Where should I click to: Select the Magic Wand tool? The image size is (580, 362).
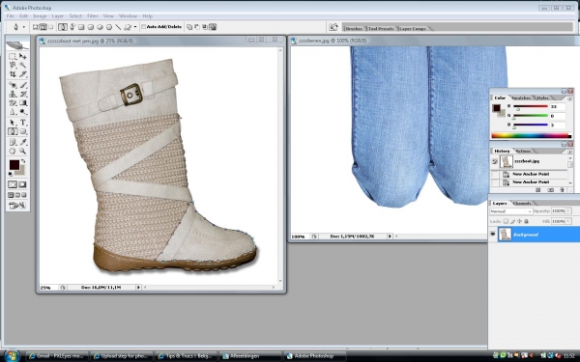[23, 66]
